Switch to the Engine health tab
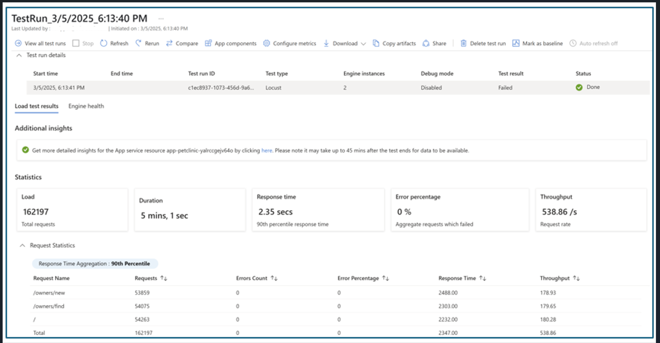This screenshot has width=660, height=343. coord(86,106)
